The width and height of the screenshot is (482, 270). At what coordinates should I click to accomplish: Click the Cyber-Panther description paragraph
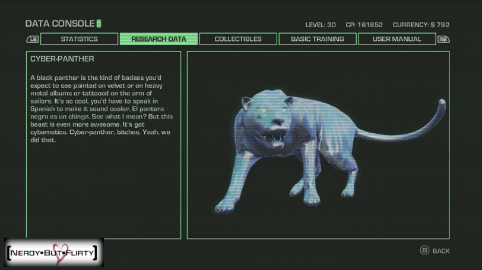click(x=102, y=109)
